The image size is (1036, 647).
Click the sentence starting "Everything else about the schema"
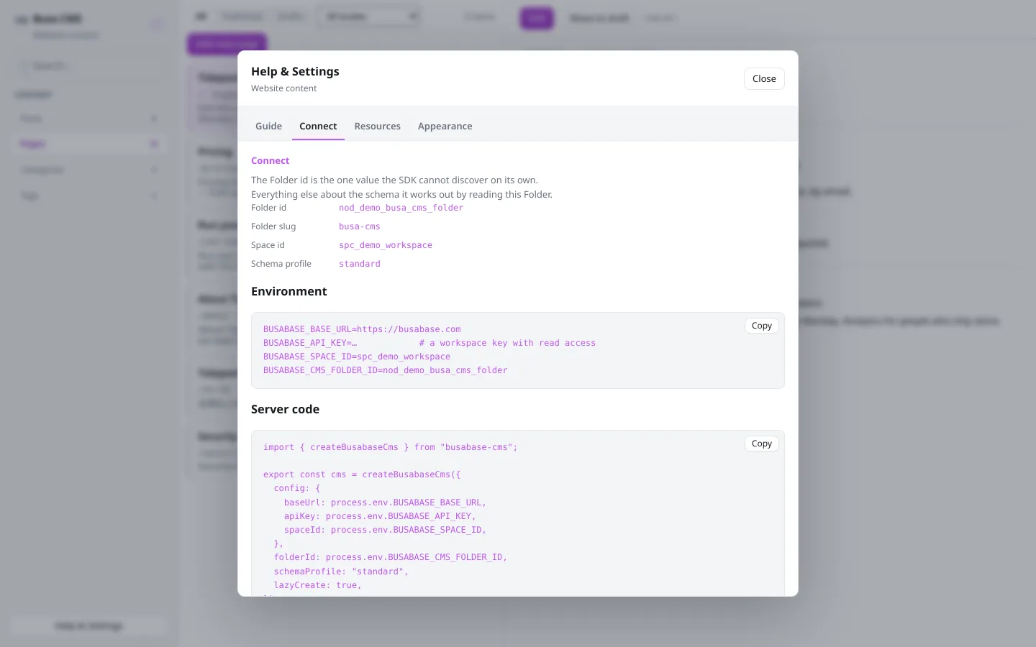click(401, 195)
